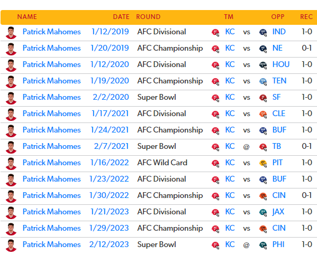Click the JAX Jaguars helmet icon
The height and width of the screenshot is (255, 317).
263,212
